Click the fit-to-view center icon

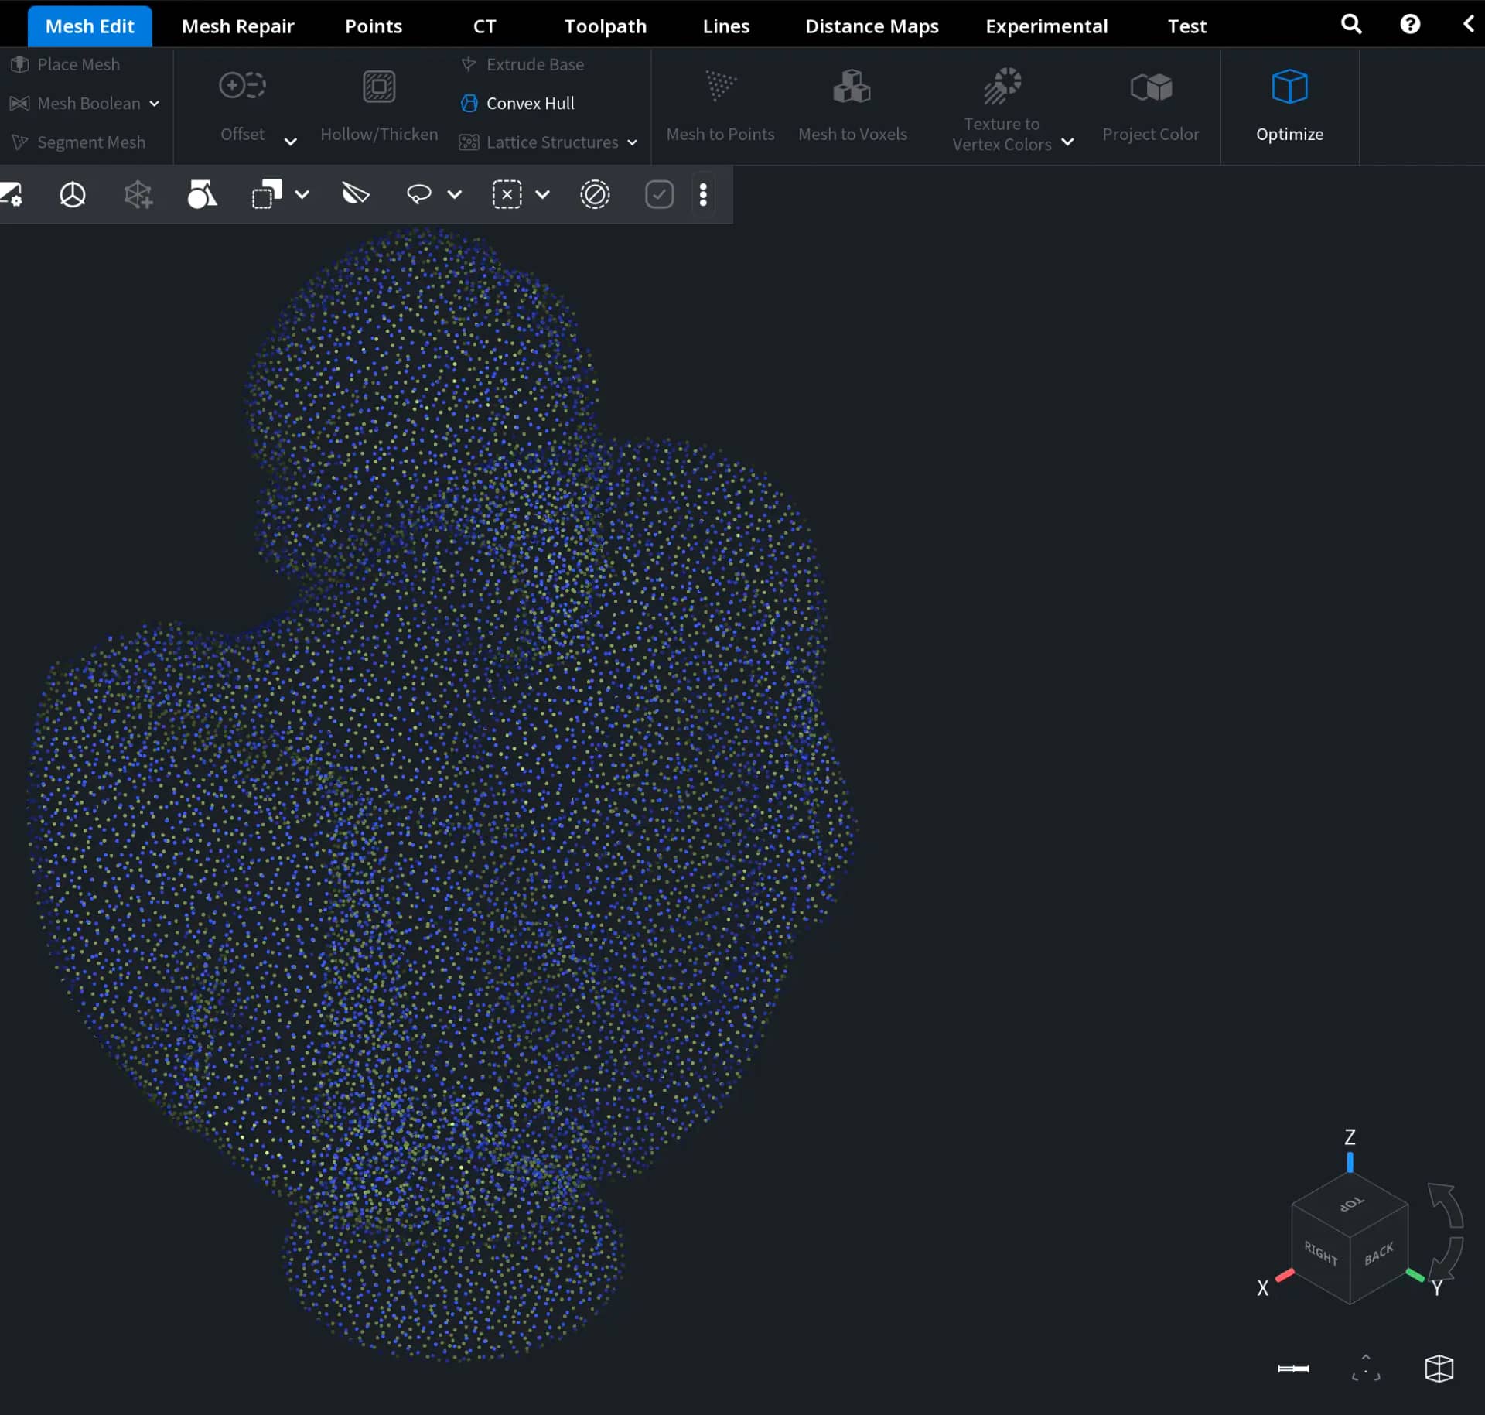pyautogui.click(x=1366, y=1368)
